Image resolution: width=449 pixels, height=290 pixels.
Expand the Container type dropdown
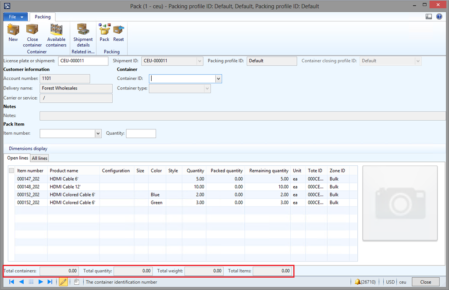click(207, 88)
